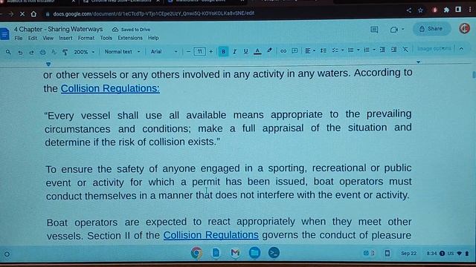Open the text alignment dropdown
Viewport: 476px width, 267px height.
(310, 50)
